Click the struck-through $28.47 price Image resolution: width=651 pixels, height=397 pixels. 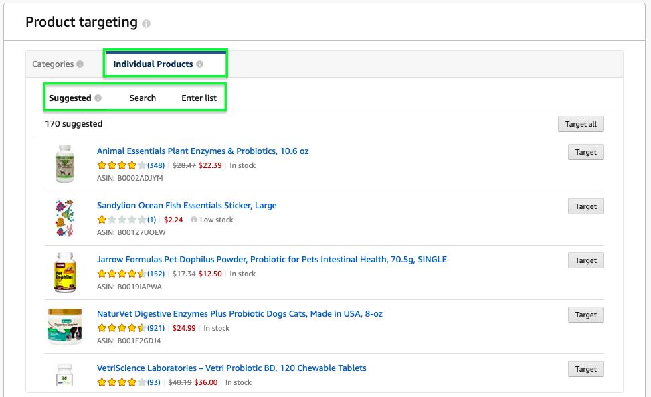coord(184,165)
